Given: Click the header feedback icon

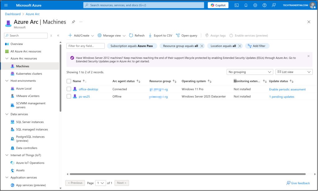Looking at the screenshot, I should [274, 5].
